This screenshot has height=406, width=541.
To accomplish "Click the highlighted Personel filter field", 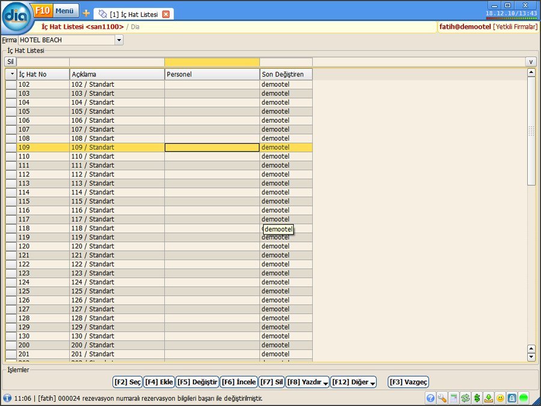I will pyautogui.click(x=212, y=62).
